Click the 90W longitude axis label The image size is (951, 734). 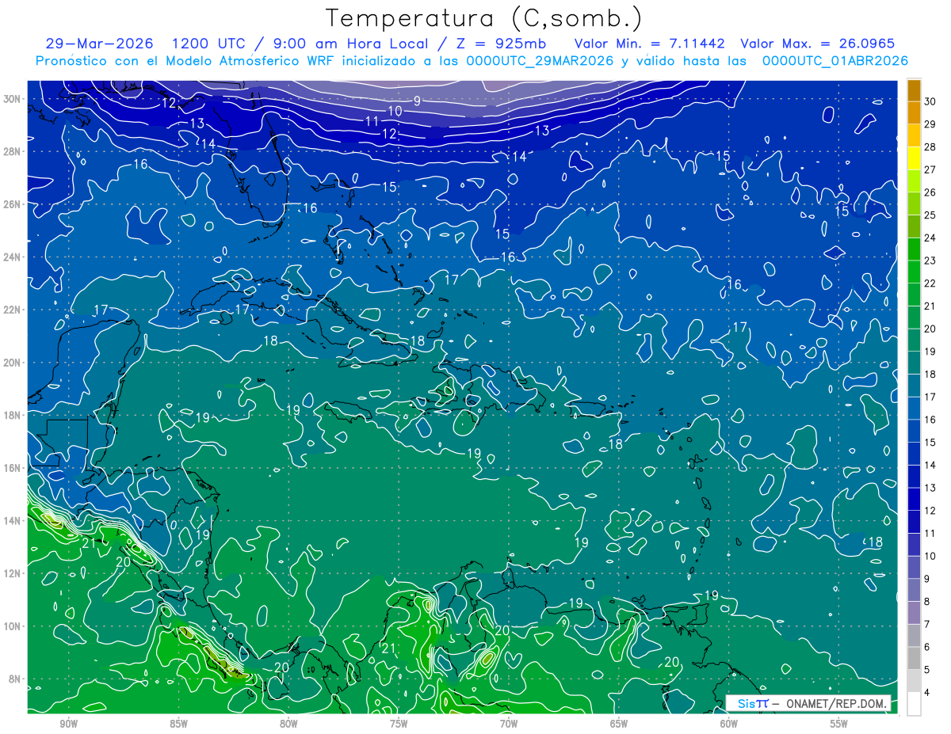tap(68, 724)
